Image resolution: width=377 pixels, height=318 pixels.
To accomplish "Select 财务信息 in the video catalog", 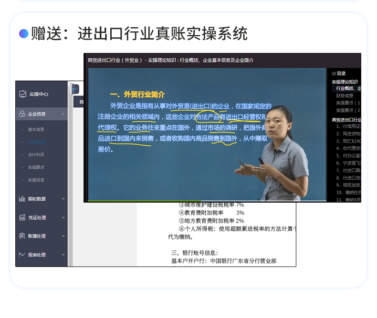I will (345, 95).
